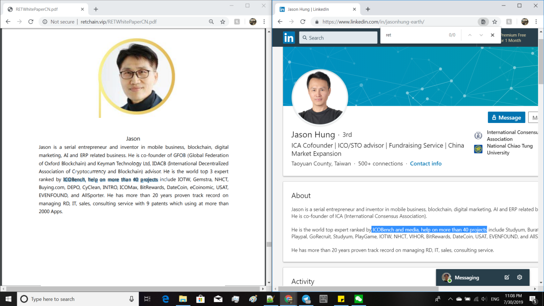This screenshot has height=306, width=544.
Task: Reload the RETWhitePaperCN PDF page
Action: tap(31, 21)
